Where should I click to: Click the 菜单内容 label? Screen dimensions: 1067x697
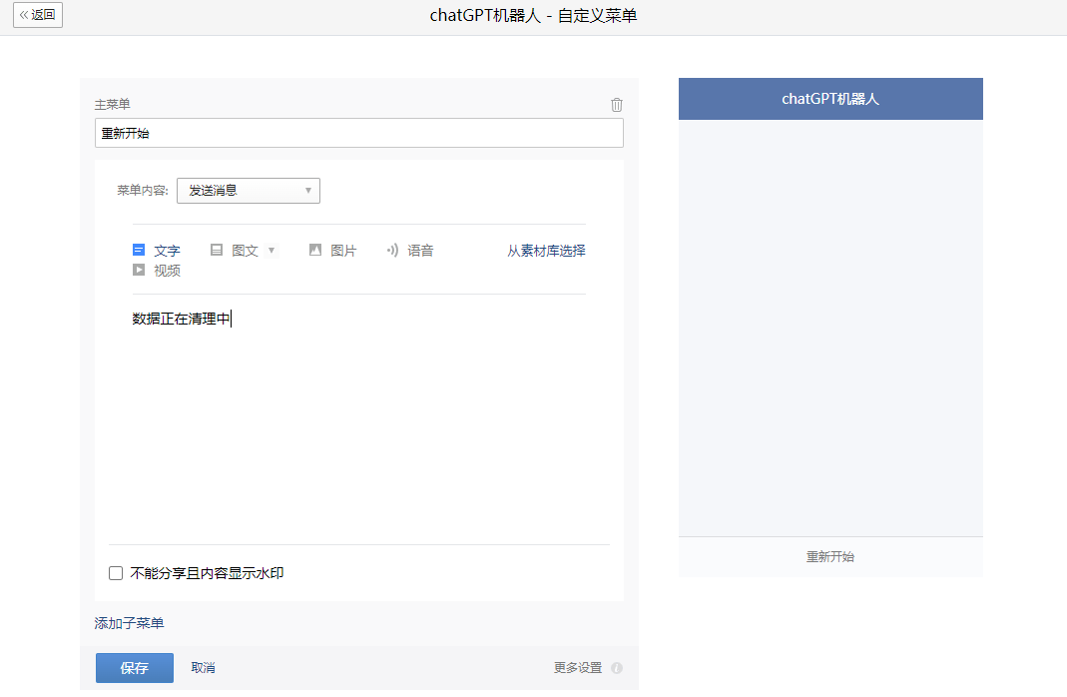coord(142,191)
